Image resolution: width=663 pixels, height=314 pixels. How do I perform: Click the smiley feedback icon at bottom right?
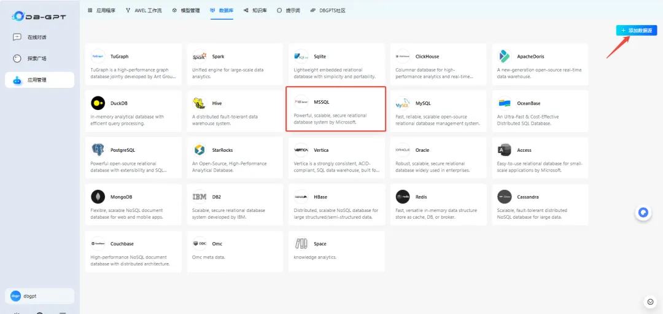point(650,302)
